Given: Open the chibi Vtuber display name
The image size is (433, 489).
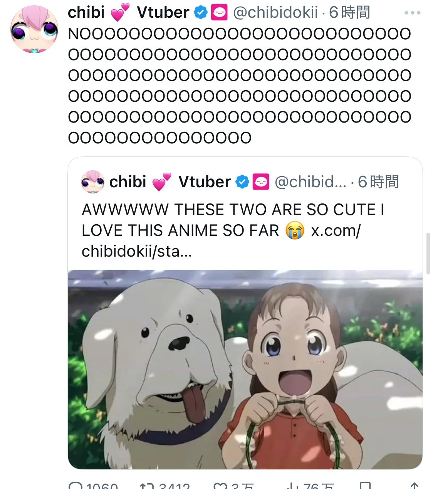Looking at the screenshot, I should point(128,13).
